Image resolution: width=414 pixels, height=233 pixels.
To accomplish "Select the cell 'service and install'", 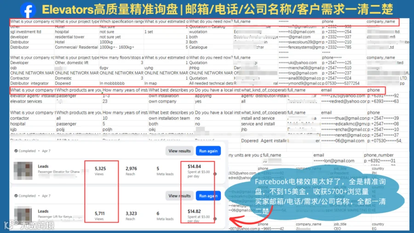I will 258,124.
